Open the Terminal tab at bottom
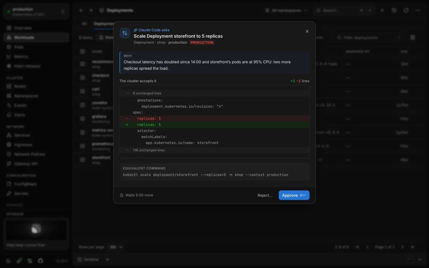This screenshot has width=429, height=268. coord(88,260)
